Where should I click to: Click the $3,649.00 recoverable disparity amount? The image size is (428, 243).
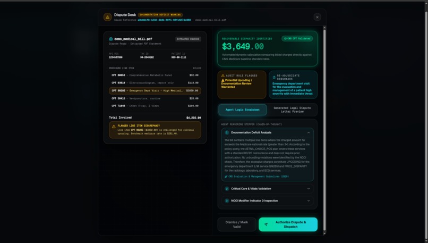tap(243, 46)
